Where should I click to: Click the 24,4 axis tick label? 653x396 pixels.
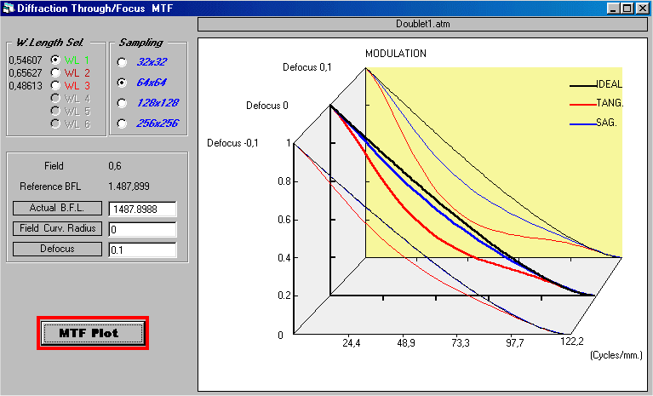coord(352,343)
